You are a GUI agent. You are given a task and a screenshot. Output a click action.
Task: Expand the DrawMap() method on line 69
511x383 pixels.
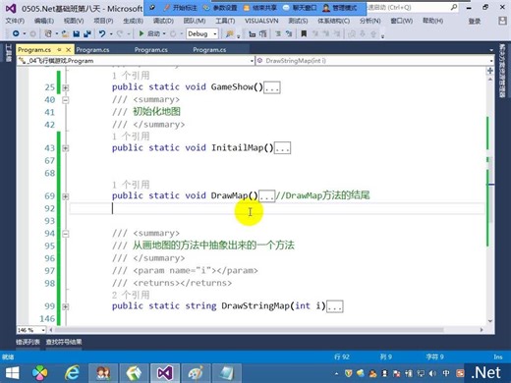tap(66, 196)
